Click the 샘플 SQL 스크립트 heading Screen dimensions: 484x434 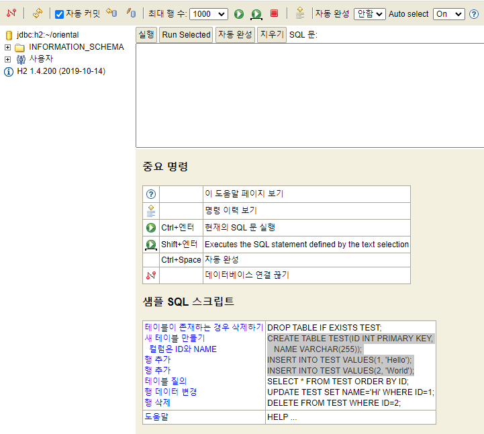[x=188, y=302]
